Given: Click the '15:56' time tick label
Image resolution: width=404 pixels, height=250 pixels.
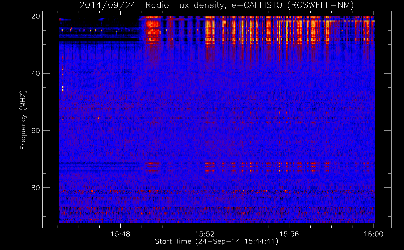Looking at the screenshot, I should point(289,234).
